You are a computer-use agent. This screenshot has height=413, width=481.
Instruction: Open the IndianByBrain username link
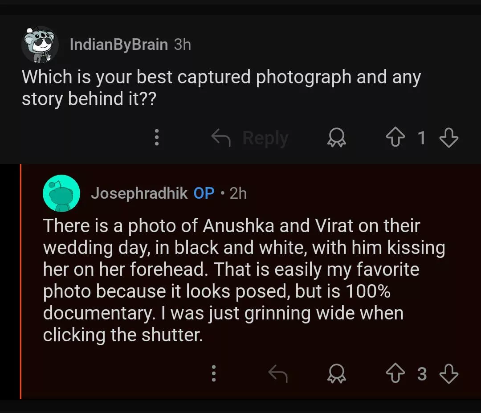118,45
